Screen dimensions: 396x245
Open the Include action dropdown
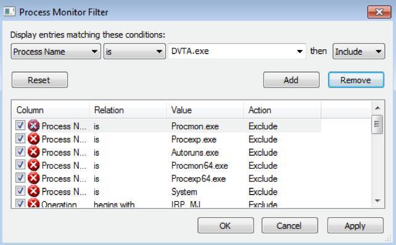(358, 52)
